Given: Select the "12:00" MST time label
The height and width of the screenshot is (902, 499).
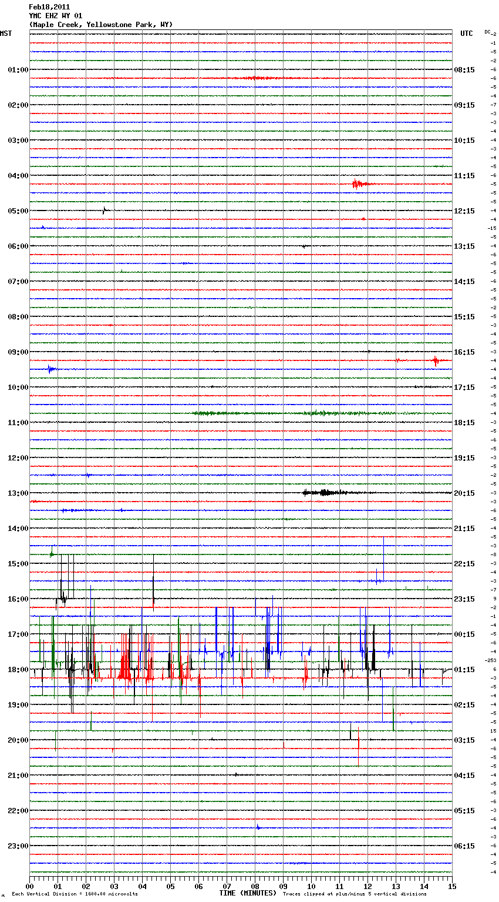Looking at the screenshot, I should pos(18,458).
